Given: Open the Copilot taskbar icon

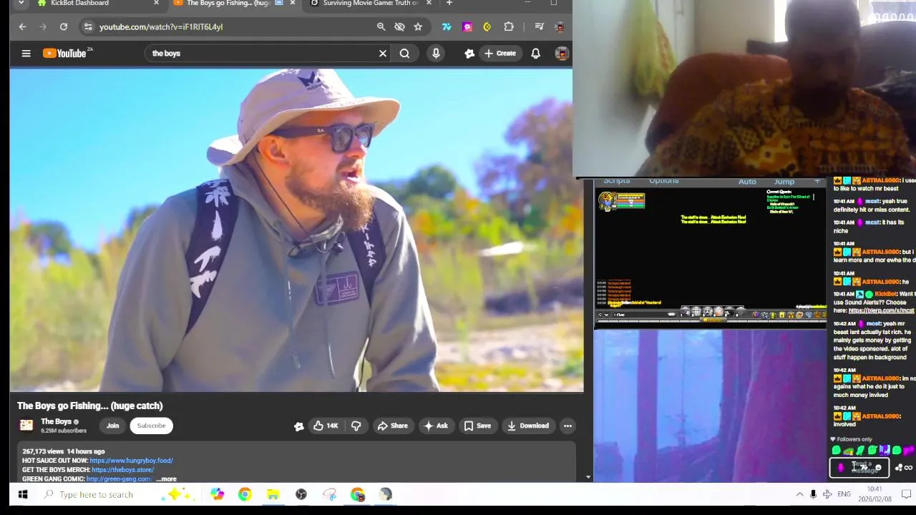Looking at the screenshot, I should [217, 494].
